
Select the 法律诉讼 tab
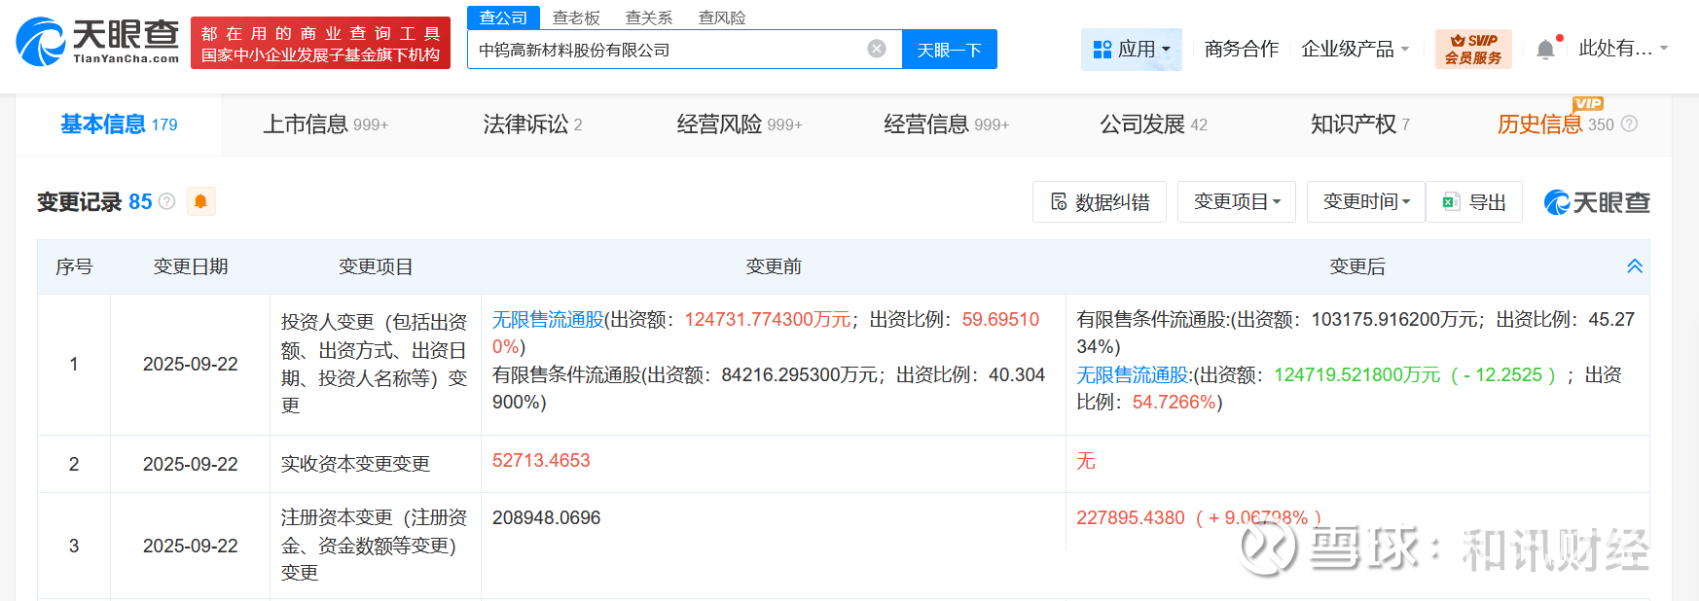coord(532,124)
